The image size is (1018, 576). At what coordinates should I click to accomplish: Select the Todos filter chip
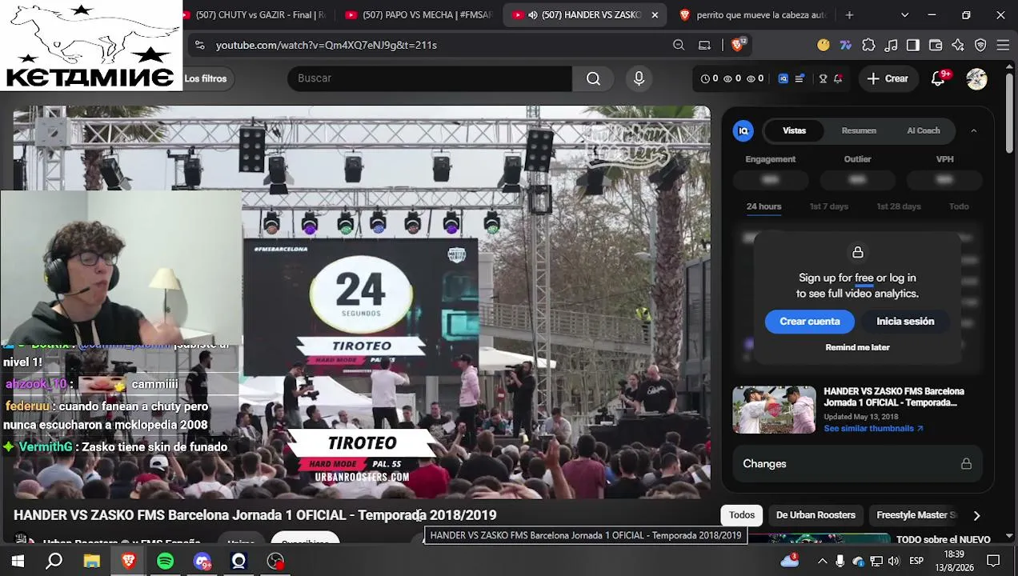(x=742, y=515)
